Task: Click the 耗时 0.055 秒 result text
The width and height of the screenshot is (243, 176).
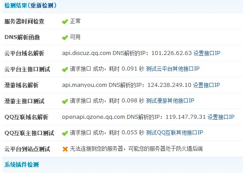Action: [x=126, y=133]
